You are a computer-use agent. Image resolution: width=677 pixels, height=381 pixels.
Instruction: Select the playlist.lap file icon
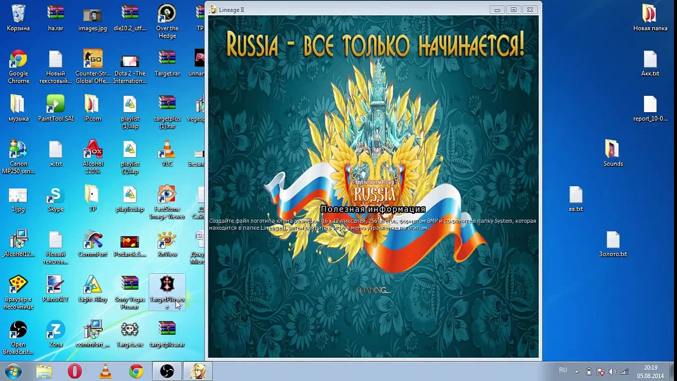[x=130, y=198]
